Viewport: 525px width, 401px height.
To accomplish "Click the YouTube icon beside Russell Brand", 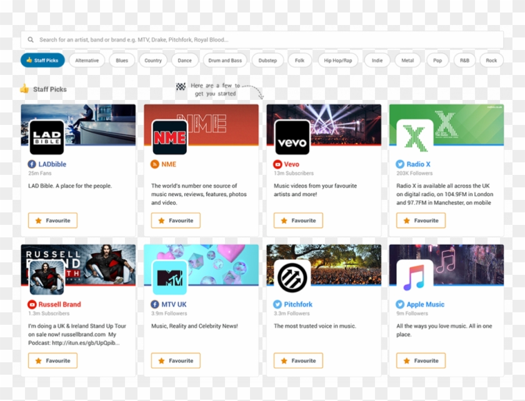I will [x=32, y=305].
